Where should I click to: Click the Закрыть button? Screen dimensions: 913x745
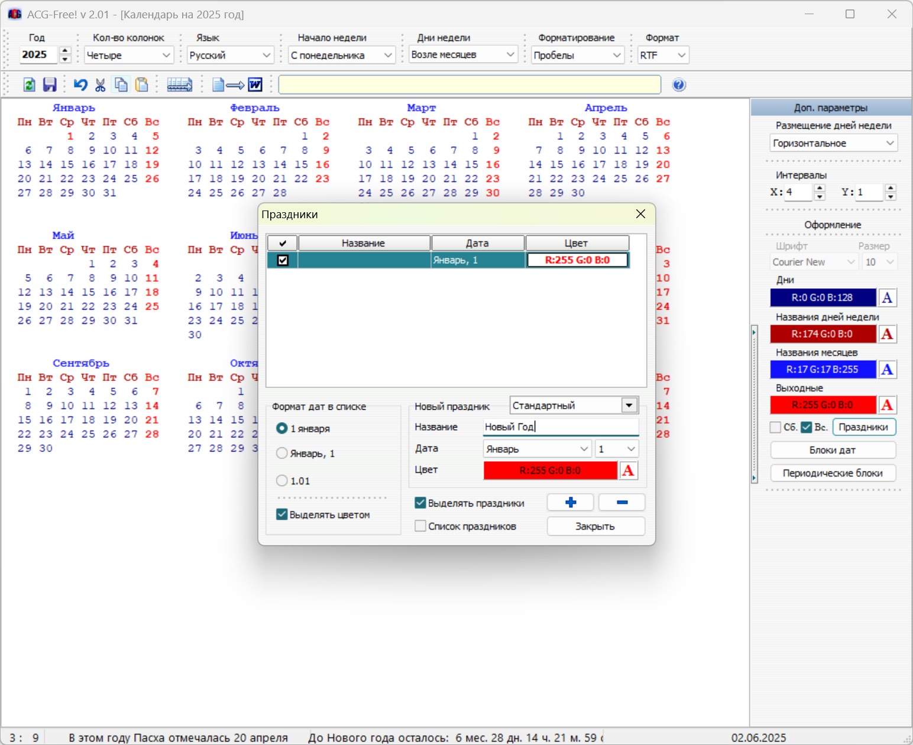pos(595,526)
